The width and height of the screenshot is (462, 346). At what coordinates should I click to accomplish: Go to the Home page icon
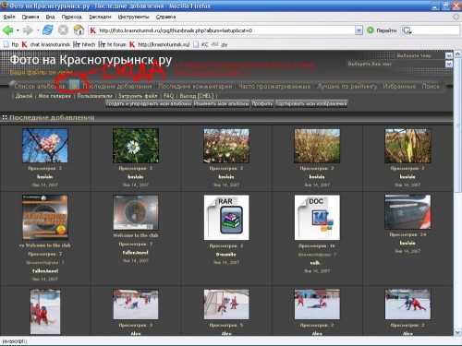tap(79, 30)
